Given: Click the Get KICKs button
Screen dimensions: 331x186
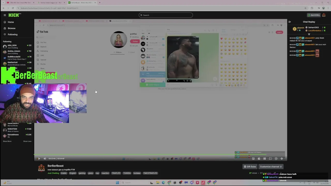Looking at the screenshot, I should [313, 15].
